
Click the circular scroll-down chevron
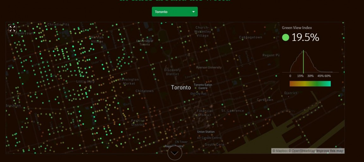(x=175, y=153)
